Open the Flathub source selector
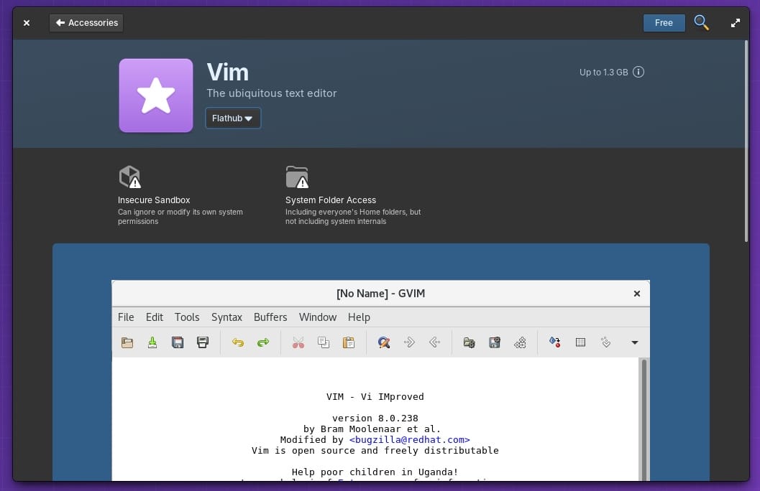760x491 pixels. pos(233,118)
